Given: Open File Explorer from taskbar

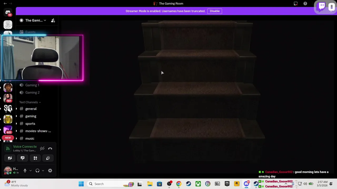Looking at the screenshot, I should pyautogui.click(x=150, y=184).
